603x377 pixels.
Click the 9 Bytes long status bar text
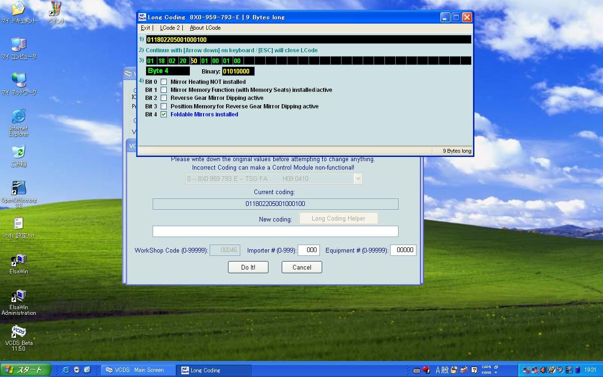tap(456, 151)
